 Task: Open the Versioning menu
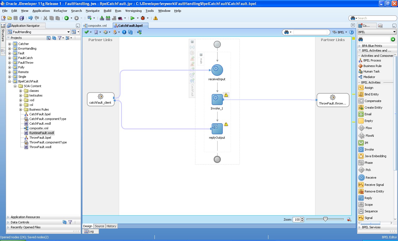[133, 11]
